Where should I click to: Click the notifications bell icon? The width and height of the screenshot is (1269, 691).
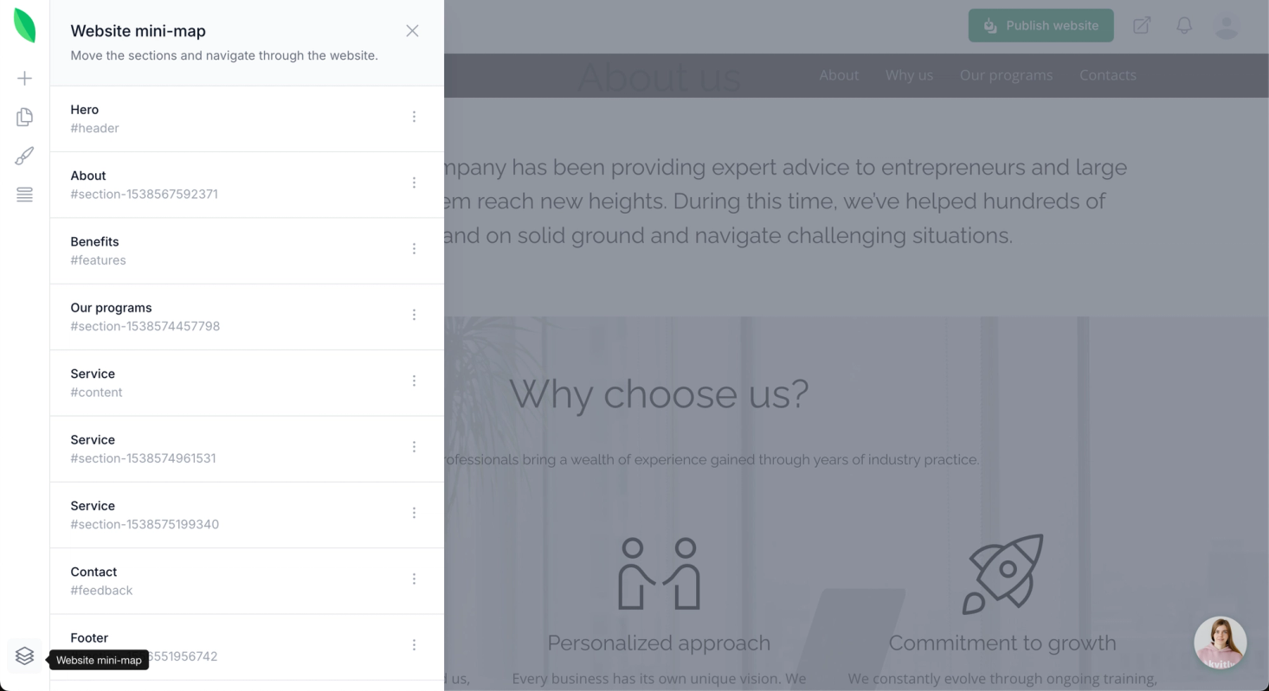pyautogui.click(x=1184, y=26)
